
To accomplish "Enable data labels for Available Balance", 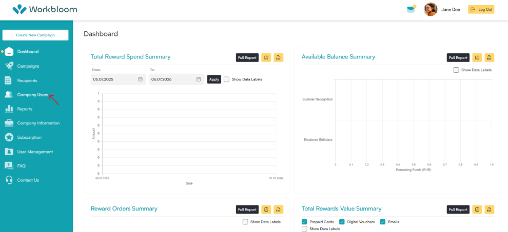I will pos(456,70).
